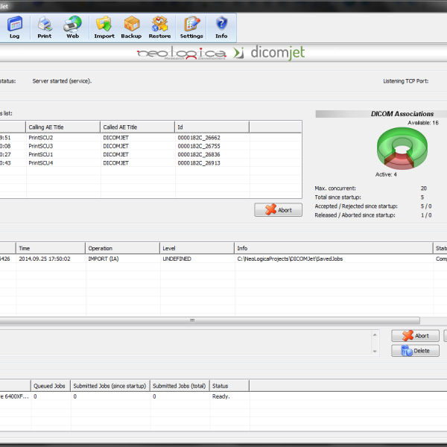Open the Info help icon
Viewport: 447px width, 447px height.
click(221, 26)
